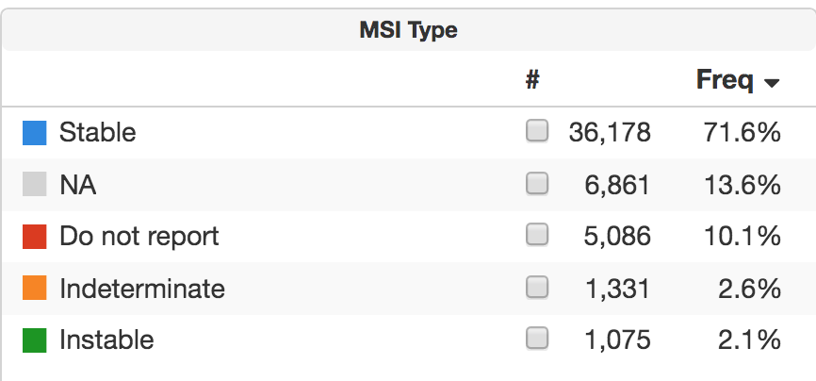Click the MSI Type title bar
Screen dimensions: 816x381
click(x=408, y=30)
